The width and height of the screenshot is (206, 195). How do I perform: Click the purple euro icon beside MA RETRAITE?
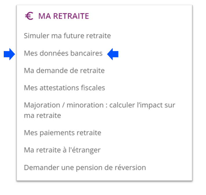[x=29, y=16]
